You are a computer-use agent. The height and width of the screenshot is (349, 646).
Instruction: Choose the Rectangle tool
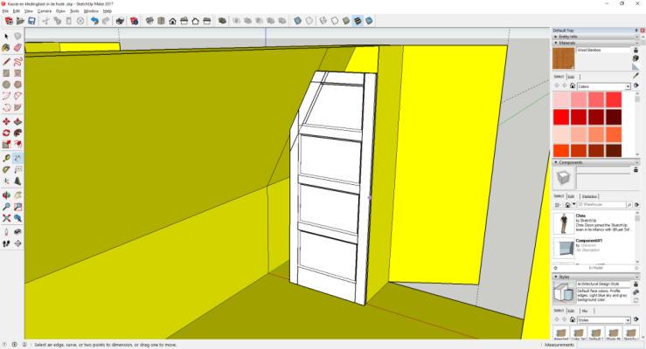6,73
